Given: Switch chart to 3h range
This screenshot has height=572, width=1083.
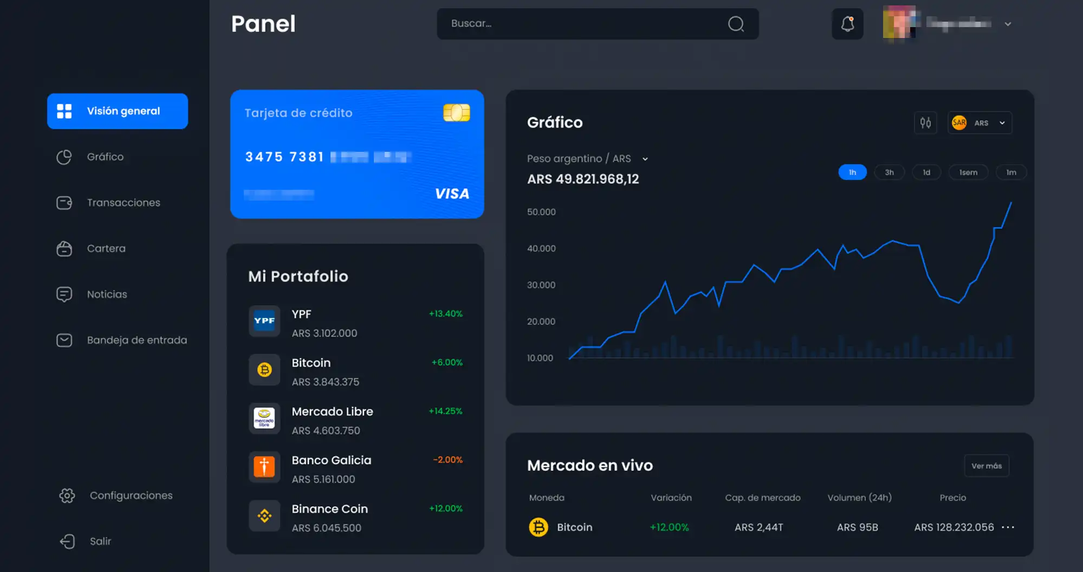Looking at the screenshot, I should [x=889, y=172].
